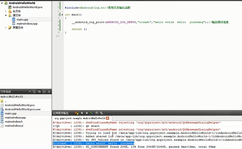Image resolution: width=242 pixels, height=149 pixels.
Task: Go up via the '..' parent folder entry
Action: tap(5, 101)
